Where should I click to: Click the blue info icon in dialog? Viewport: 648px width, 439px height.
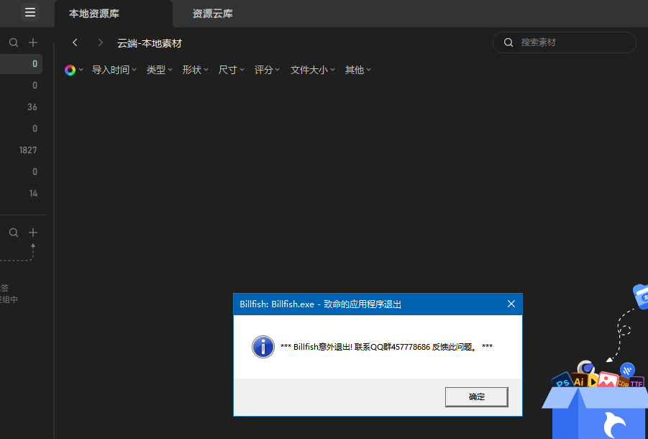click(263, 347)
